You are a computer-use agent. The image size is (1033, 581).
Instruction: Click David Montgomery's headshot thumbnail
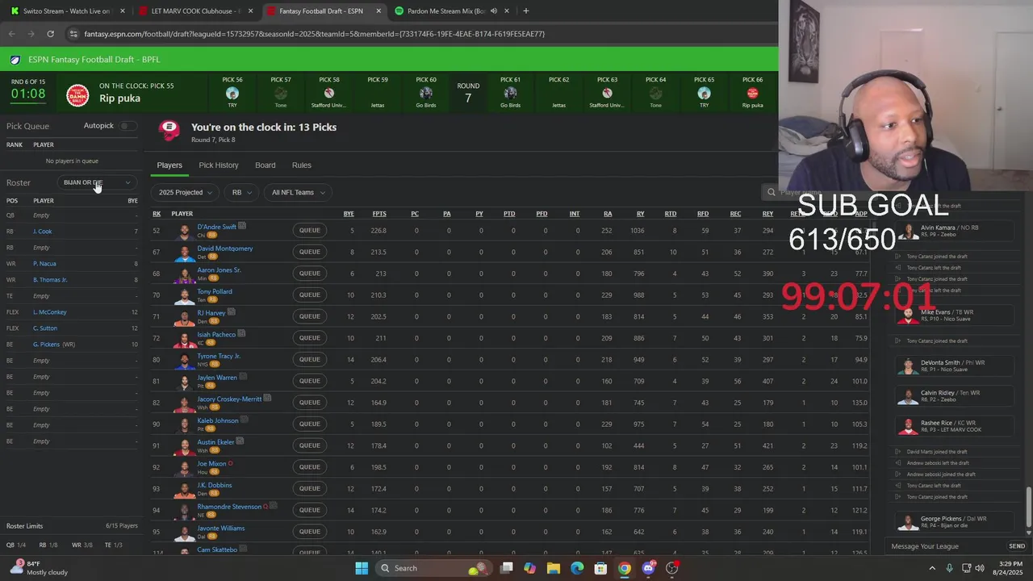(x=185, y=252)
